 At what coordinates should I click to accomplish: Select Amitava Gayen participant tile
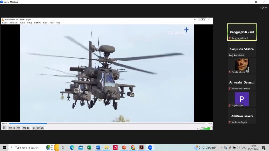tap(242, 116)
